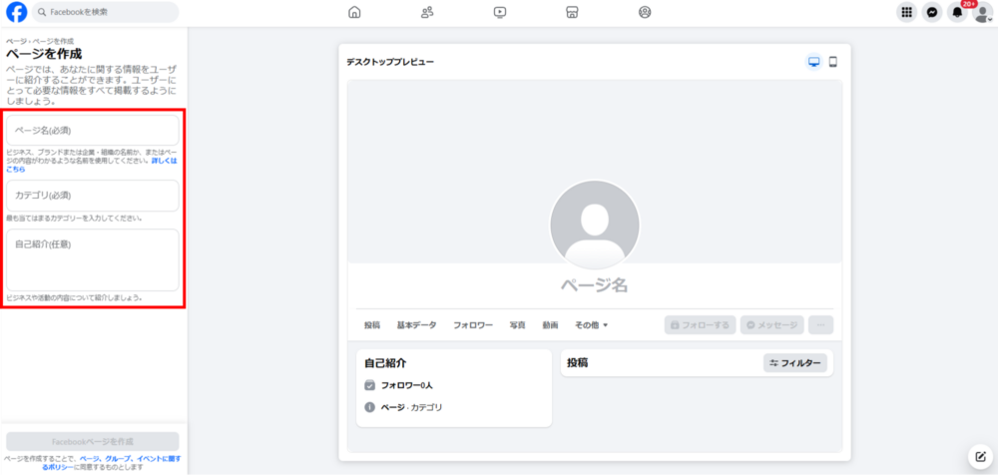Open the Messenger icon
Viewport: 998px width, 475px height.
(x=932, y=13)
